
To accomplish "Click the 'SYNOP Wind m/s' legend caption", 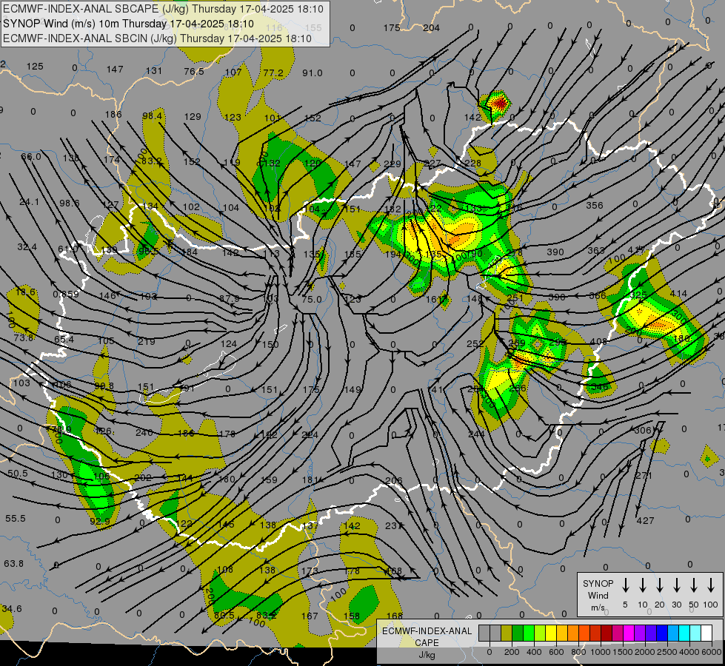I will (x=598, y=595).
